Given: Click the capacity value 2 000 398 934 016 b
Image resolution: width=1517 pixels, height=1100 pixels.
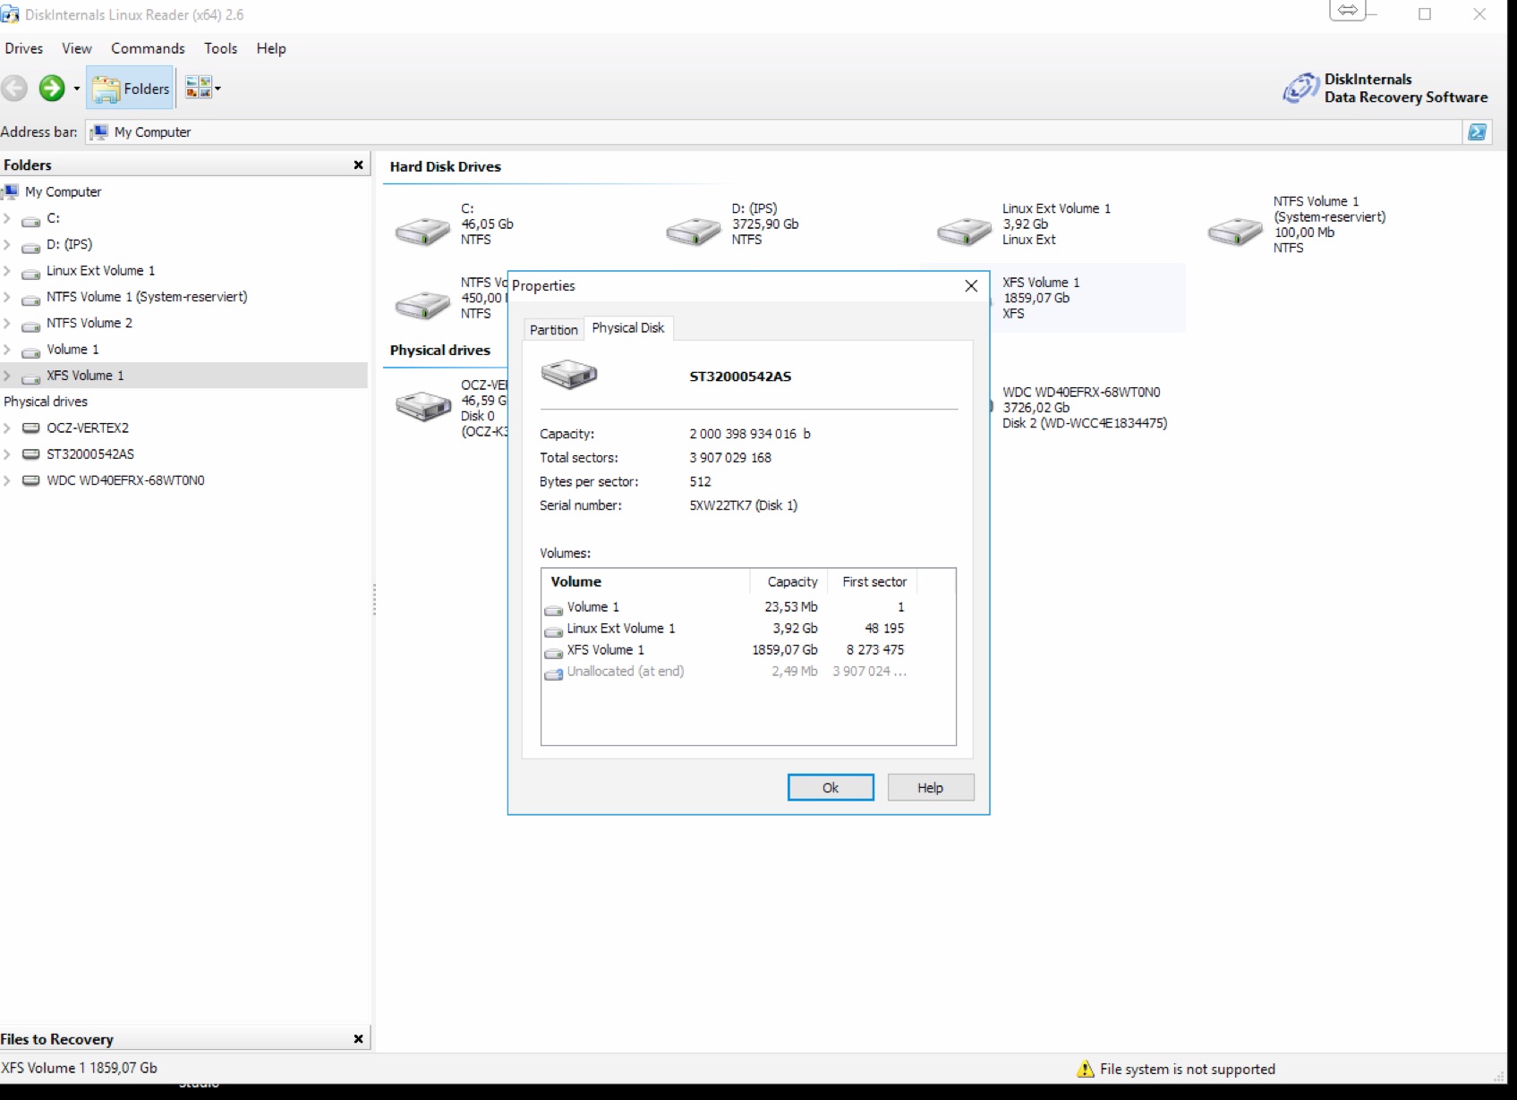Looking at the screenshot, I should 749,434.
